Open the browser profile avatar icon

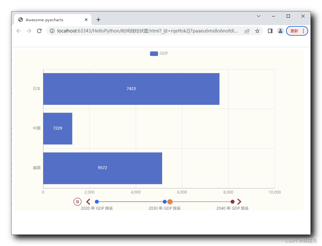coord(280,31)
